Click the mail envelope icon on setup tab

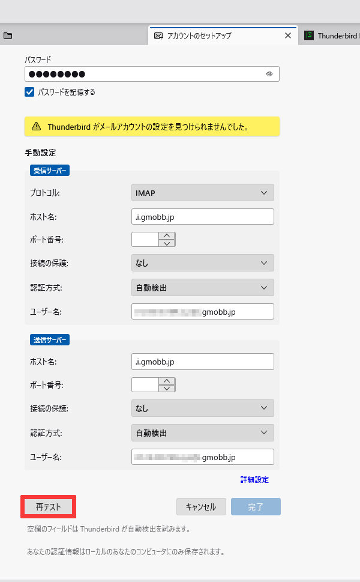tap(158, 35)
